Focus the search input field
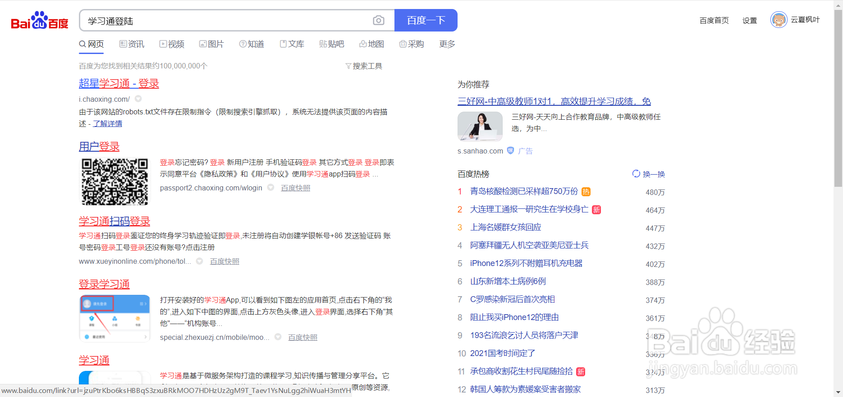 (x=225, y=21)
